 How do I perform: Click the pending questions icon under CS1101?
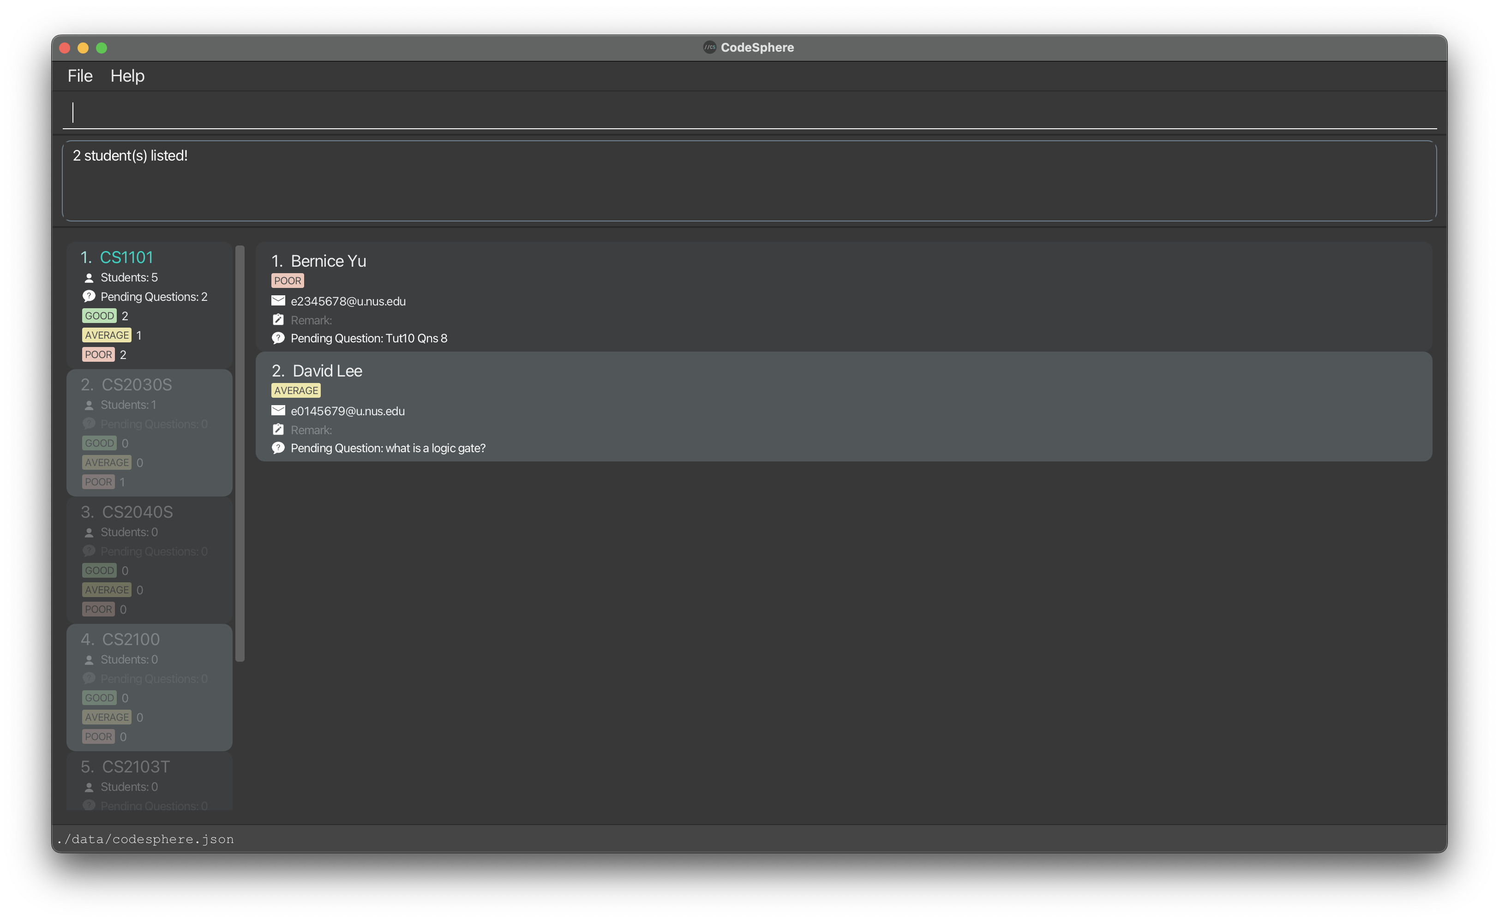89,296
